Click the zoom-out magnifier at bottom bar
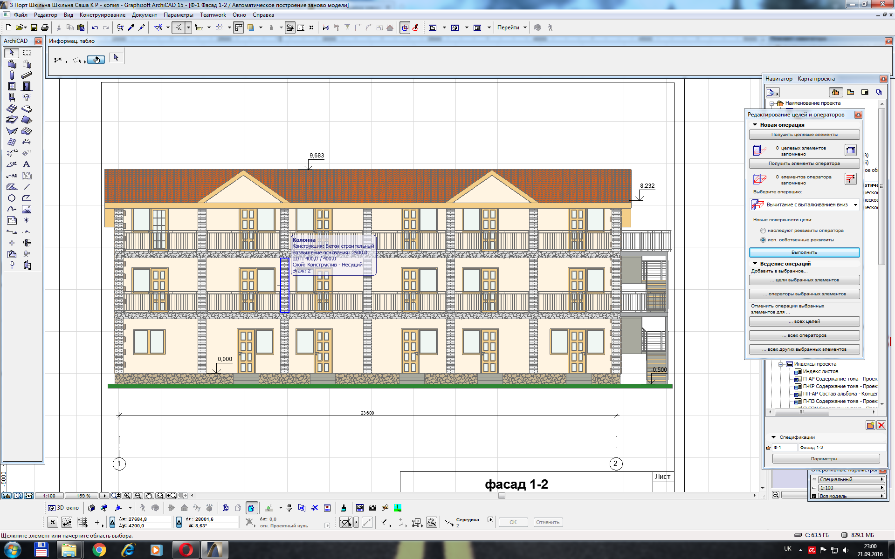 coord(138,496)
